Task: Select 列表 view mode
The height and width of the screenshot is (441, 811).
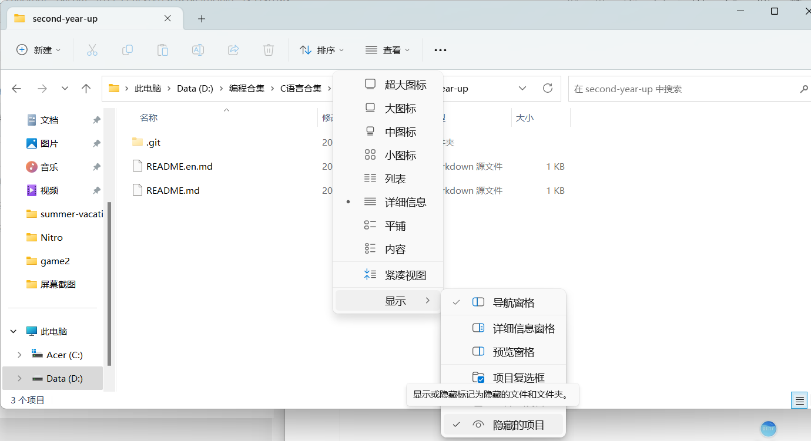Action: 388,179
